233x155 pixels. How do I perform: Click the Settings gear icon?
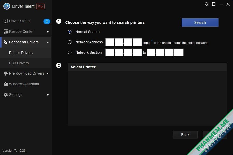pyautogui.click(x=5, y=95)
